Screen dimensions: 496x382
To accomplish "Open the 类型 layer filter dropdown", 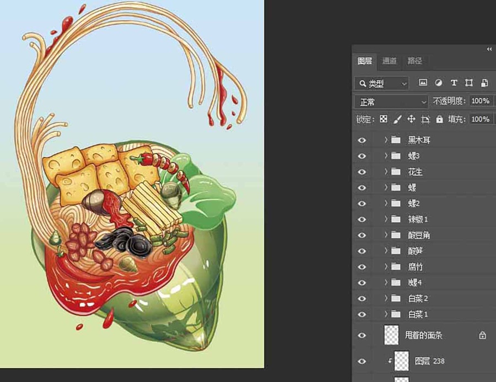I will tap(381, 84).
